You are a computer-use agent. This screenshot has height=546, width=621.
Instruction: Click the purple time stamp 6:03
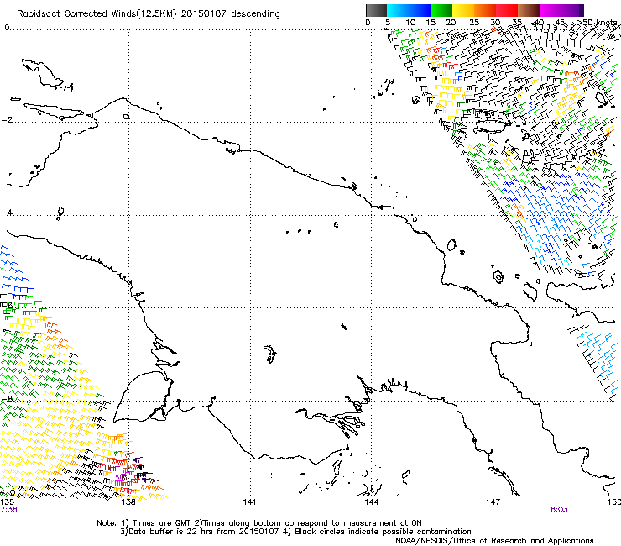pyautogui.click(x=559, y=510)
